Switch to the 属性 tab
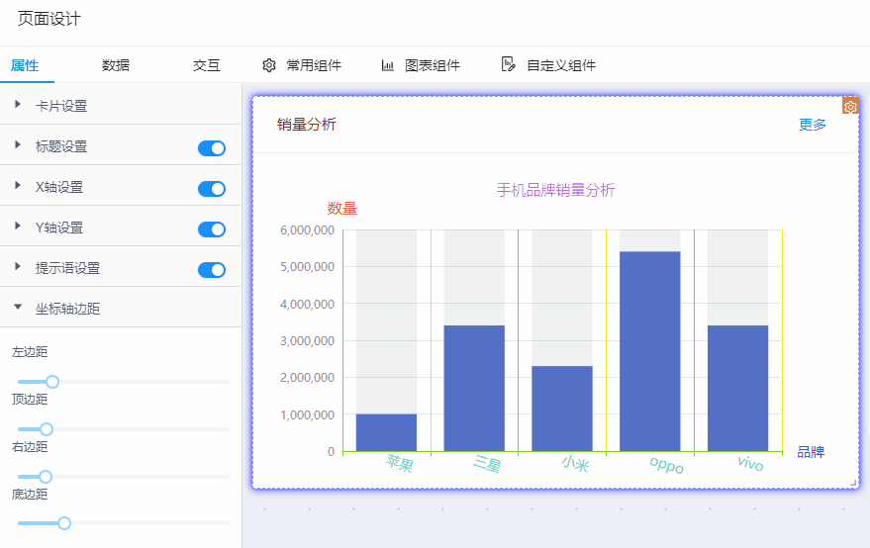The height and width of the screenshot is (548, 870). coord(25,65)
